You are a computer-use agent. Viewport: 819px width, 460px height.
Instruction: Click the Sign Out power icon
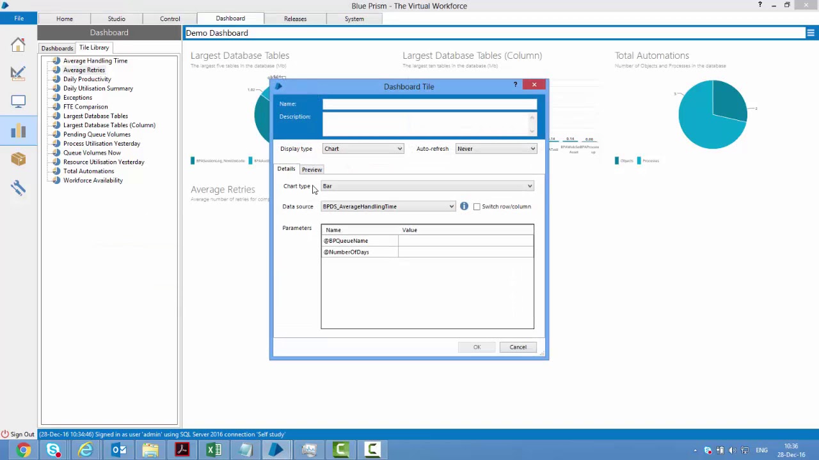(x=5, y=434)
